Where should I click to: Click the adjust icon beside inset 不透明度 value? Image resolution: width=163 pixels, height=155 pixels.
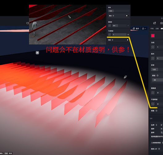(x=128, y=34)
